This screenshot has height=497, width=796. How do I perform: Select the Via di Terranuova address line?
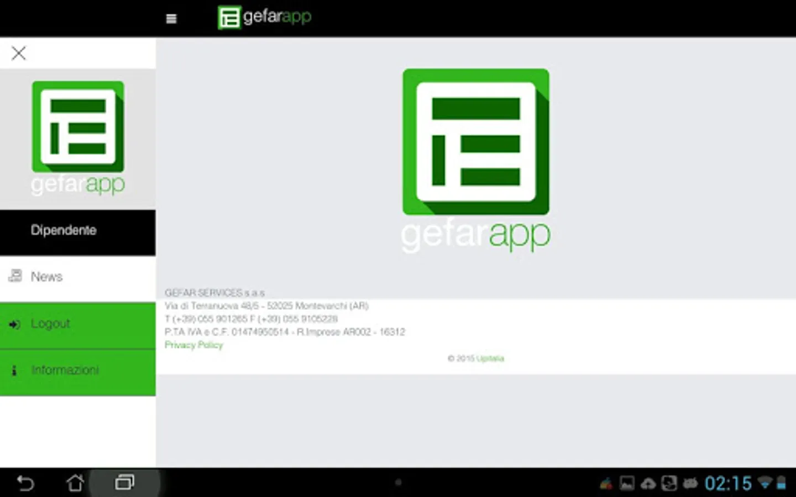tap(266, 306)
